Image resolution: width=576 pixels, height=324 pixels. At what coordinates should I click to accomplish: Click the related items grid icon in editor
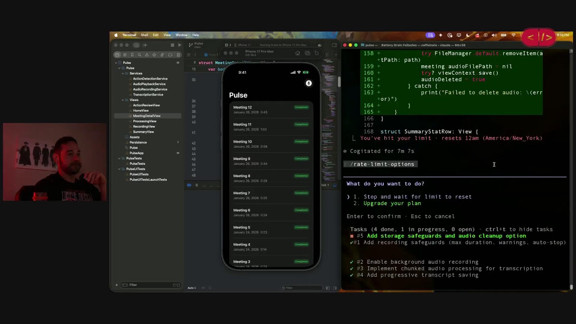point(189,55)
